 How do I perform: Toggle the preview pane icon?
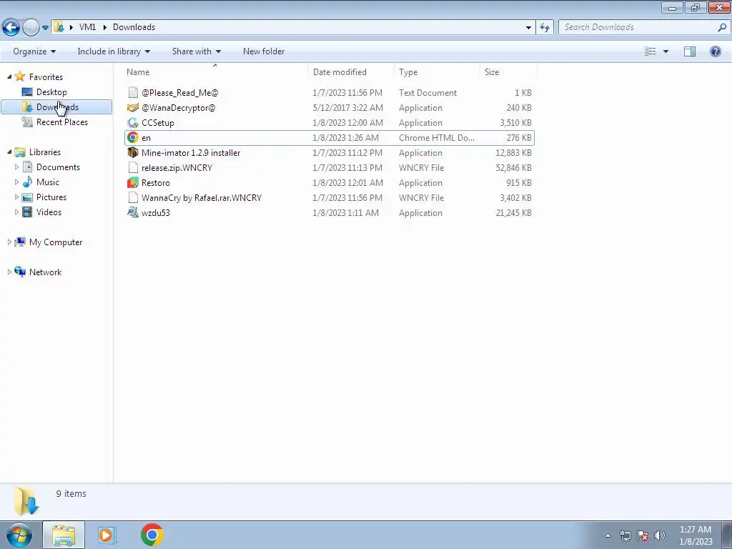[x=690, y=51]
